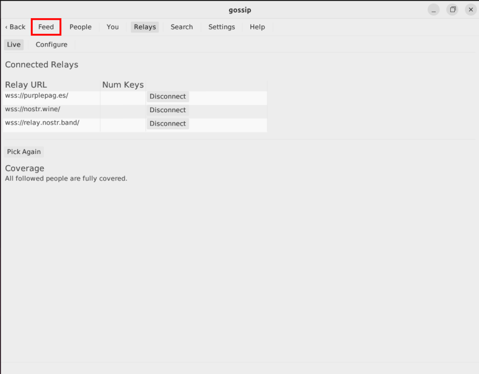Viewport: 479px width, 374px height.
Task: Switch to the Live relays view
Action: pos(13,44)
